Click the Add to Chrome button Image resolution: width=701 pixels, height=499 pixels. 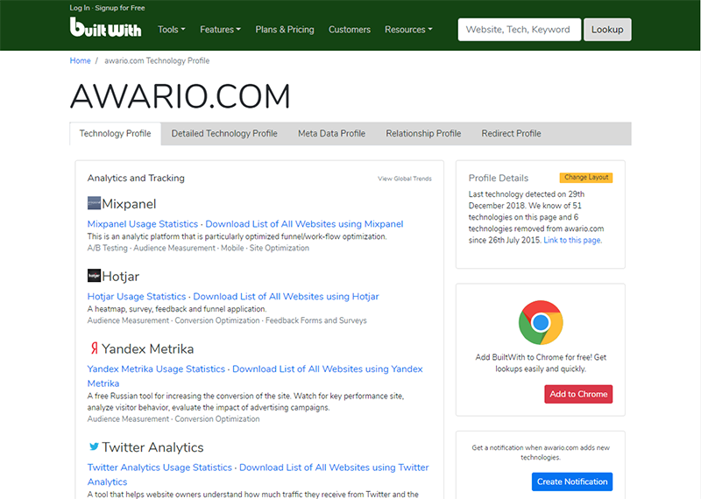coord(578,394)
